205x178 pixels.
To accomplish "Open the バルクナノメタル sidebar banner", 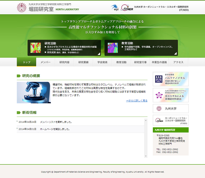I will coord(171,79).
